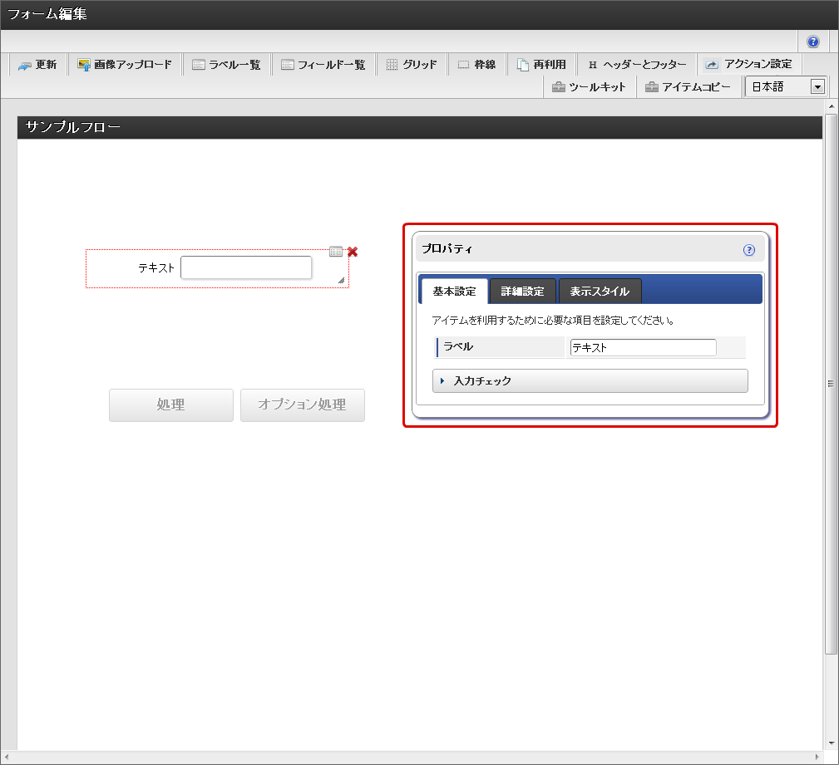Select the 枠線 border tool
This screenshot has width=839, height=765.
click(x=476, y=65)
